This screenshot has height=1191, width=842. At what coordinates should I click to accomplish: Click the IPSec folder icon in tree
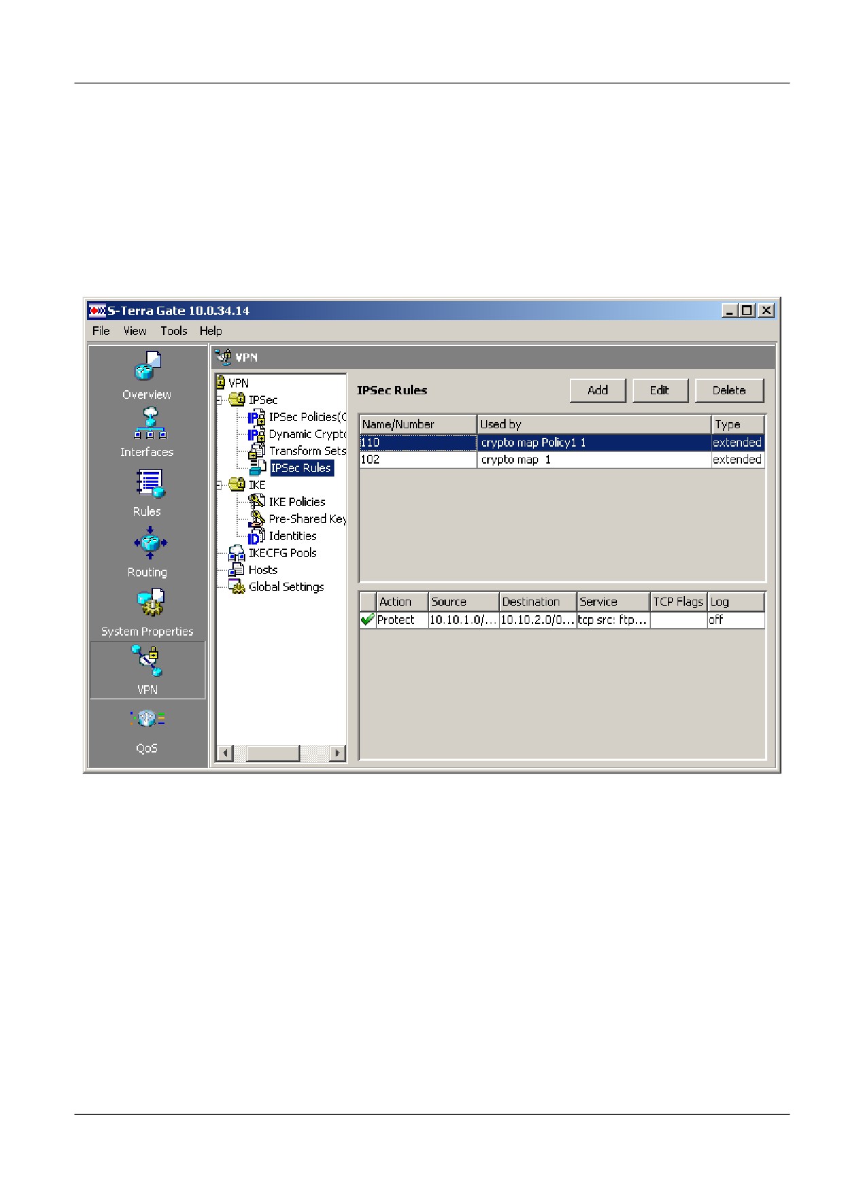click(237, 400)
